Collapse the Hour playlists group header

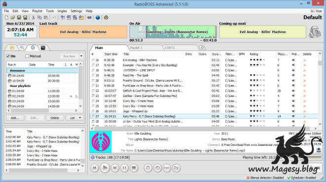click(x=42, y=86)
